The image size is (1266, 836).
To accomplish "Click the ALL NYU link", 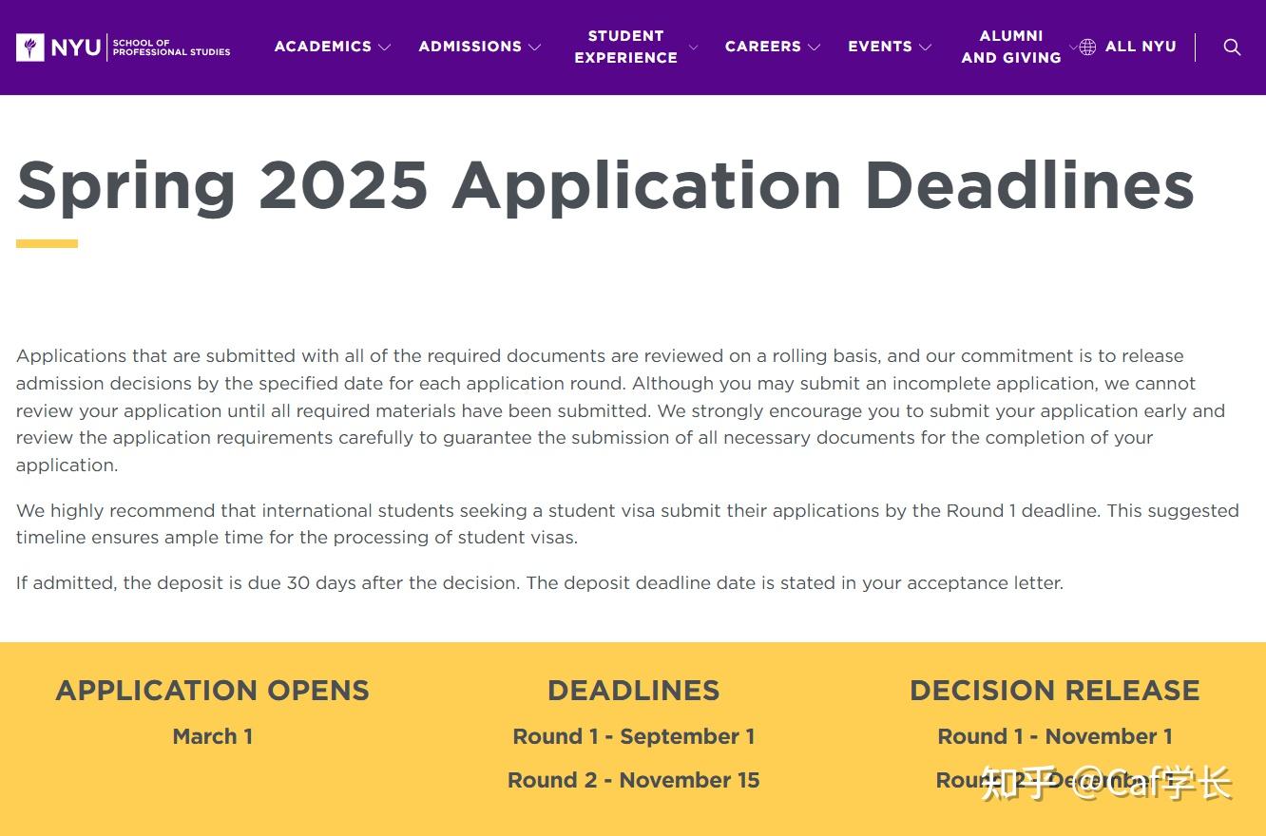I will pos(1141,47).
